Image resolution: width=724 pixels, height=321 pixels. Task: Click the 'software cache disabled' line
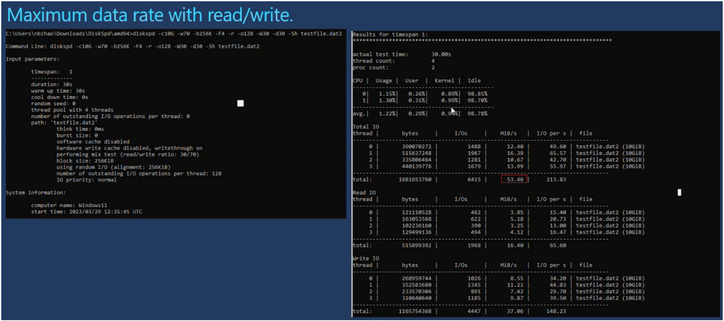click(93, 142)
